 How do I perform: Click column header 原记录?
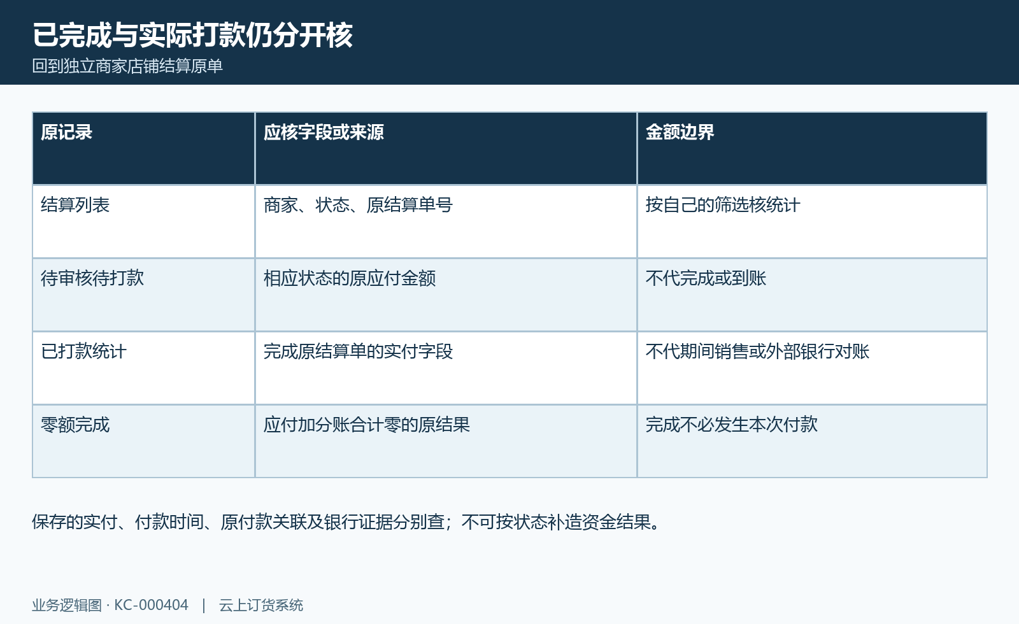(x=144, y=148)
